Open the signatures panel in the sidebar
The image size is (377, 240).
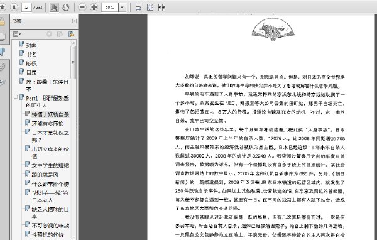[3, 82]
